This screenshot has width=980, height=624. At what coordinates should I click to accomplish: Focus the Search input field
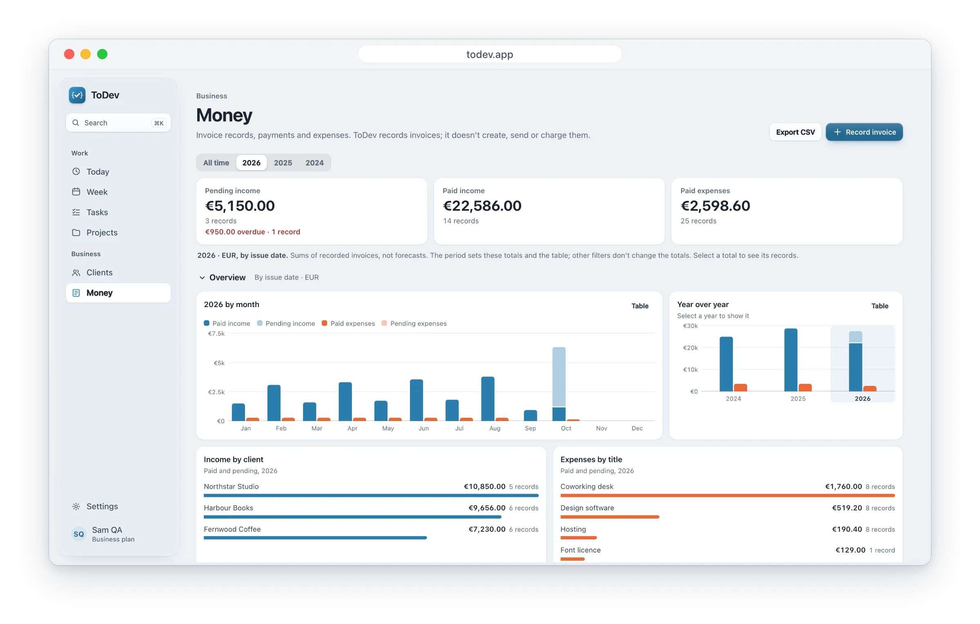pyautogui.click(x=118, y=123)
